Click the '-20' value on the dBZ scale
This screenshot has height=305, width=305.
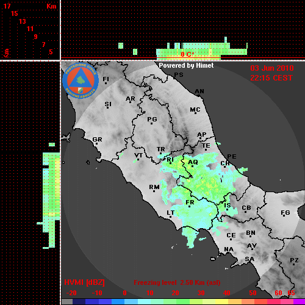(71, 293)
